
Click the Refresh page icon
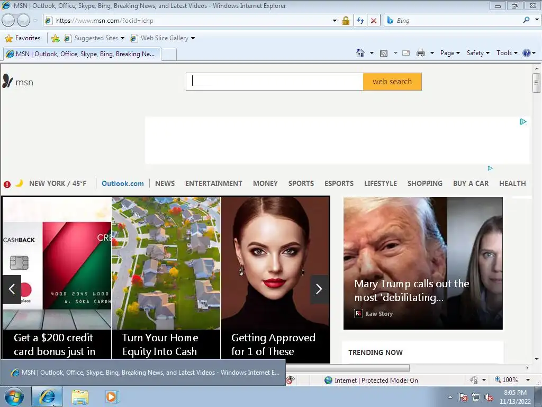[x=360, y=21]
